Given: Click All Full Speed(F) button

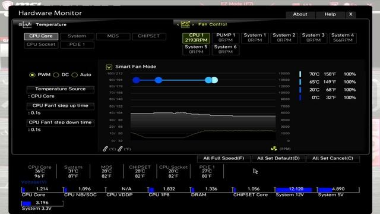Looking at the screenshot, I should coord(224,159).
